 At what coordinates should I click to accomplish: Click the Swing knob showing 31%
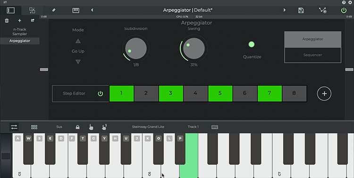pyautogui.click(x=194, y=48)
